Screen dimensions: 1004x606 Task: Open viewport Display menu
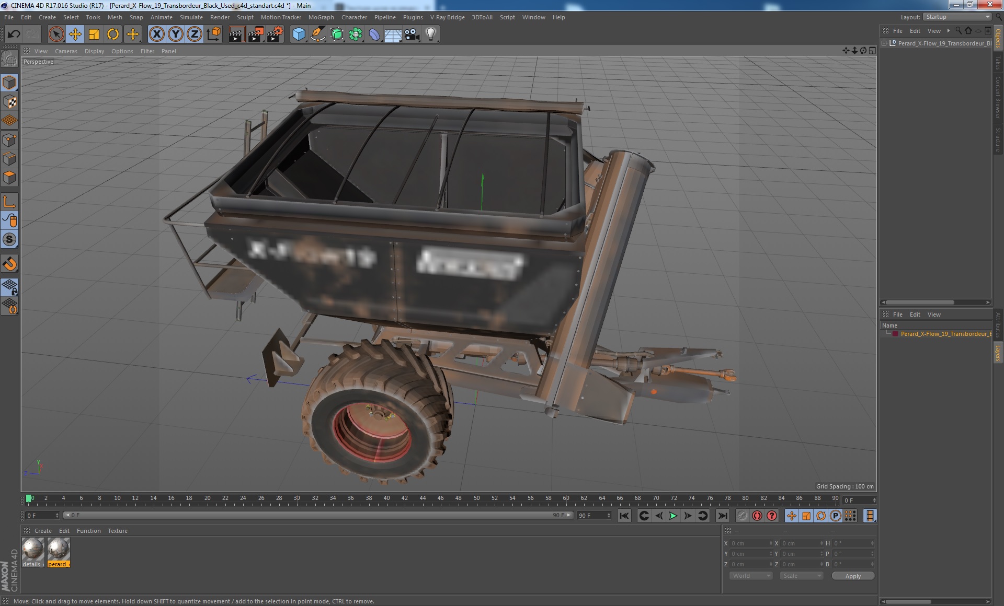(x=94, y=51)
